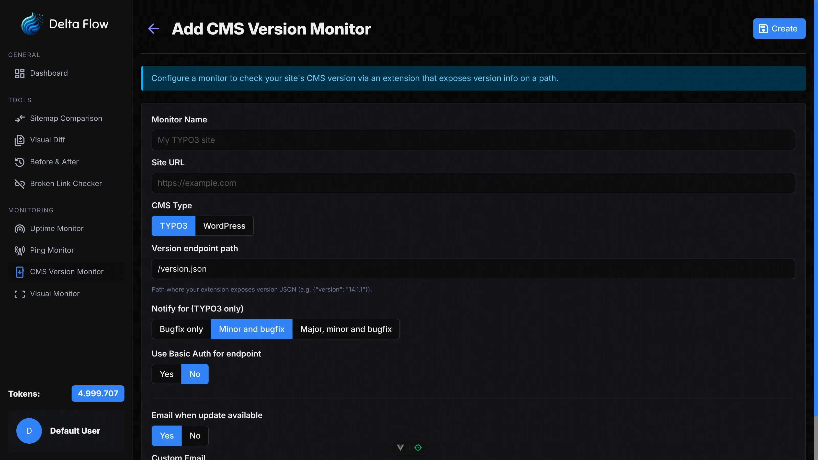
Task: Open the Visual Monitor tool
Action: [55, 293]
